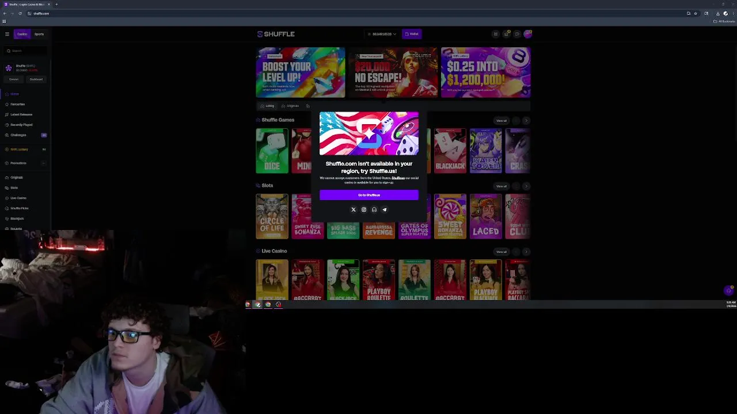This screenshot has height=414, width=737.
Task: Open the Boost Your Level Up banner
Action: [301, 72]
